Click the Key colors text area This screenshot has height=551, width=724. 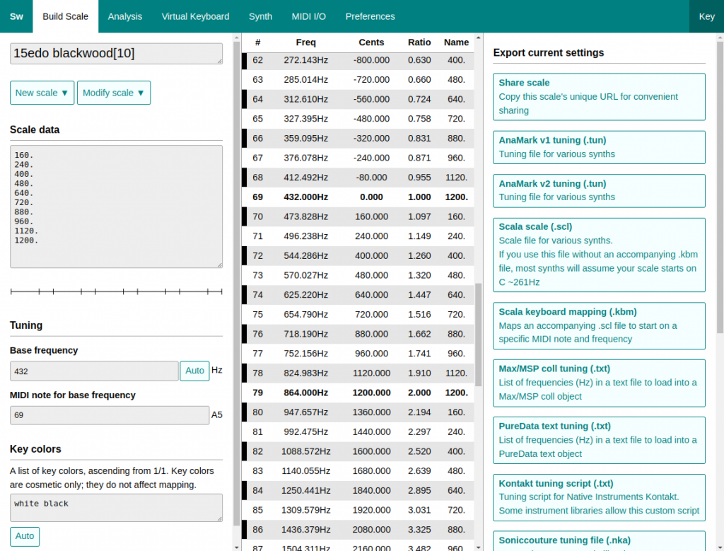(117, 508)
